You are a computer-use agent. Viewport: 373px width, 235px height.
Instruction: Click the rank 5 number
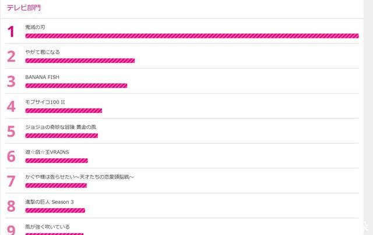[x=10, y=131]
